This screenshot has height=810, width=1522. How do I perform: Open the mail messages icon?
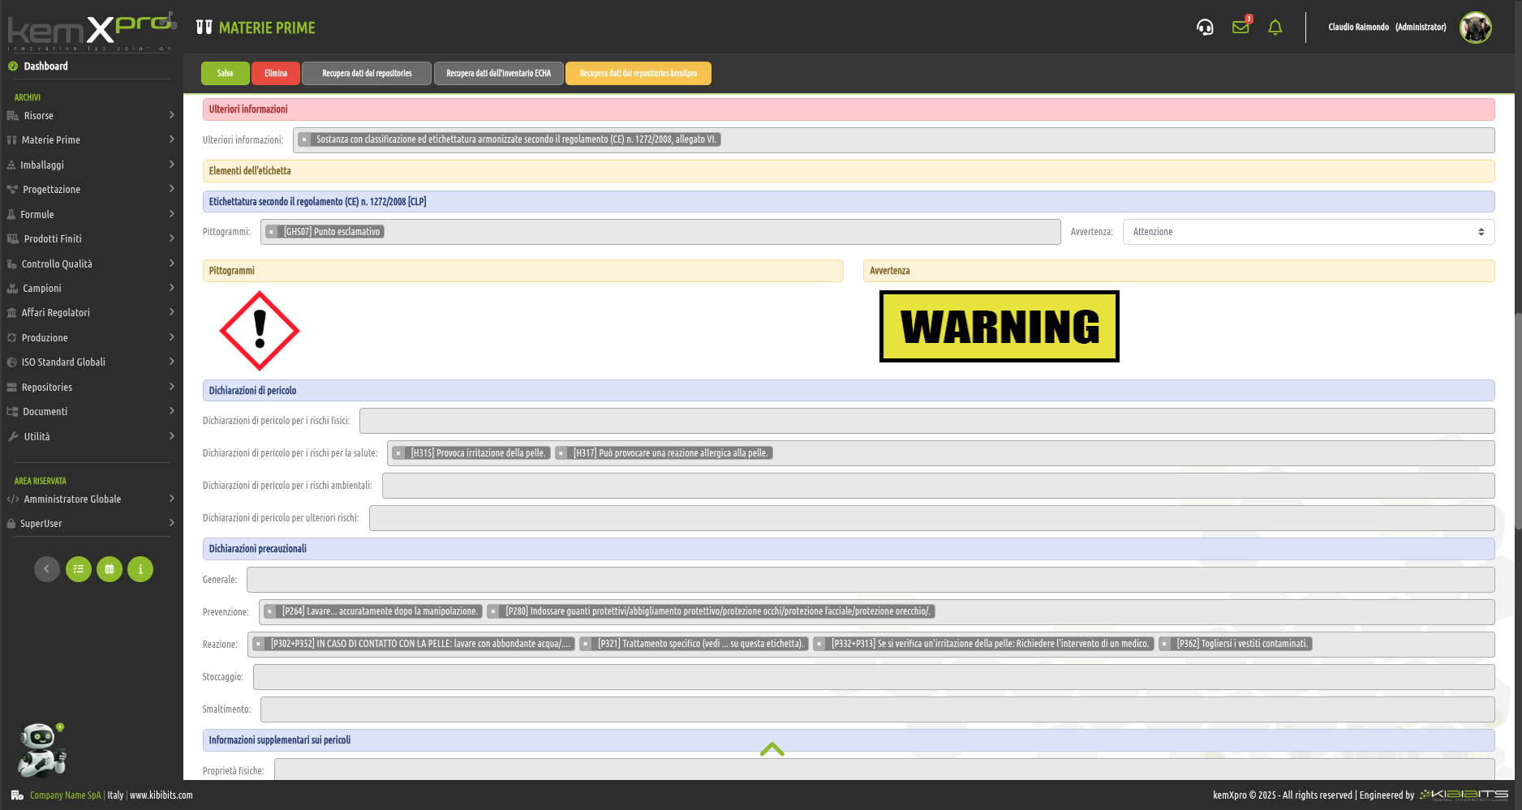coord(1240,28)
